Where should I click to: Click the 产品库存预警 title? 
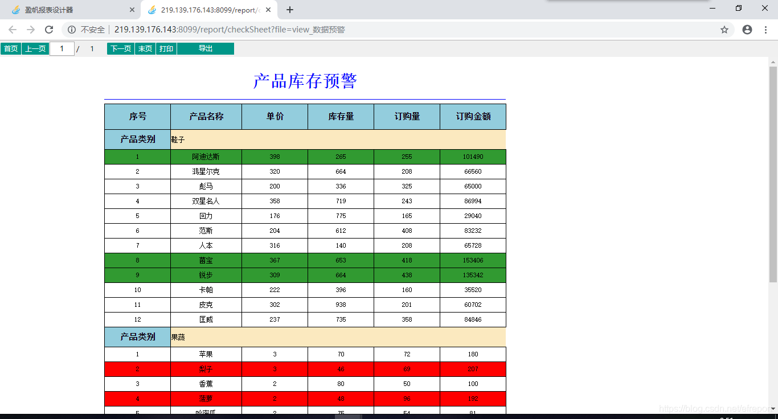(x=305, y=81)
